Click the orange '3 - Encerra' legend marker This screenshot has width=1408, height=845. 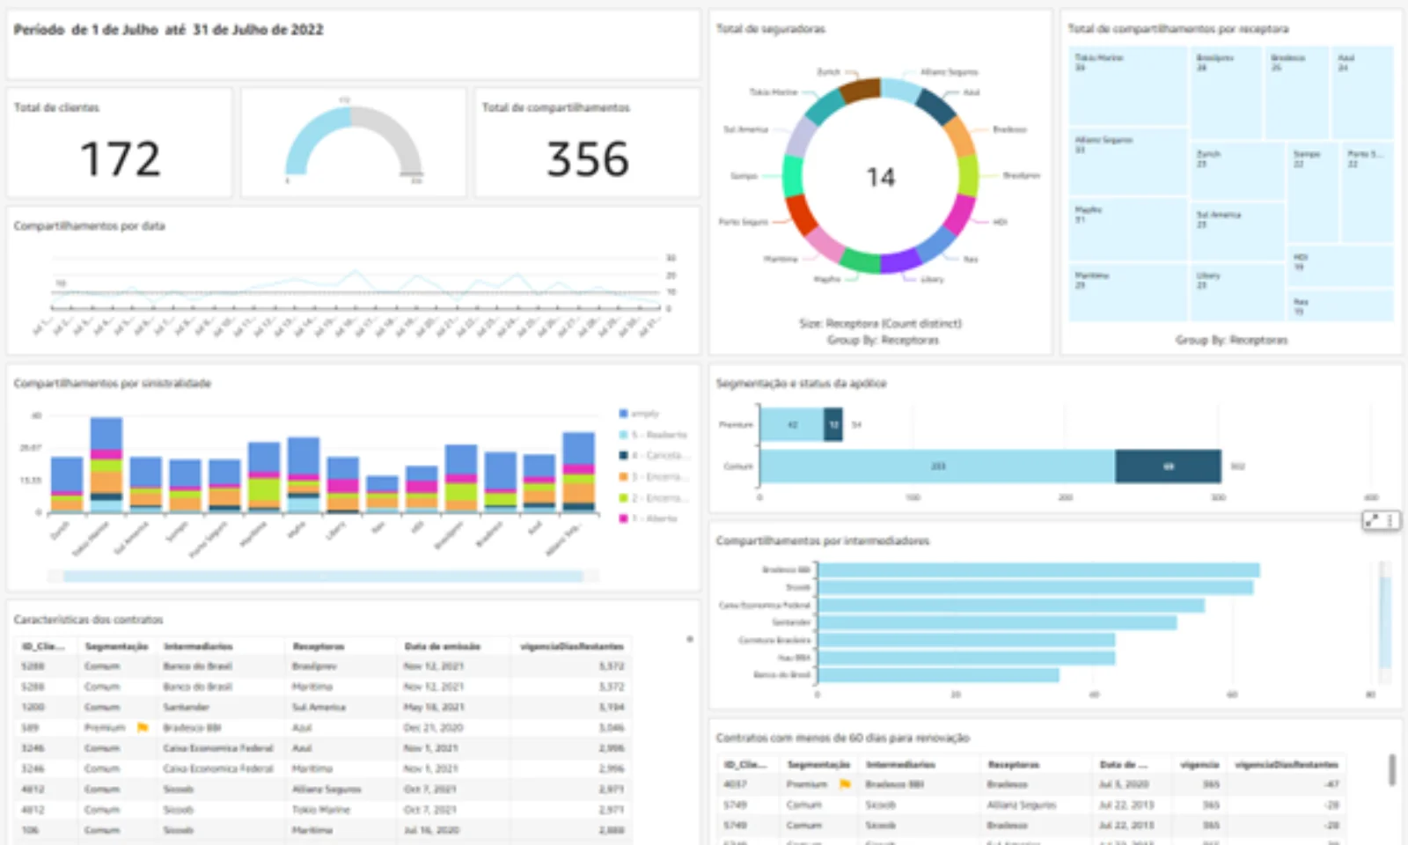click(x=624, y=477)
